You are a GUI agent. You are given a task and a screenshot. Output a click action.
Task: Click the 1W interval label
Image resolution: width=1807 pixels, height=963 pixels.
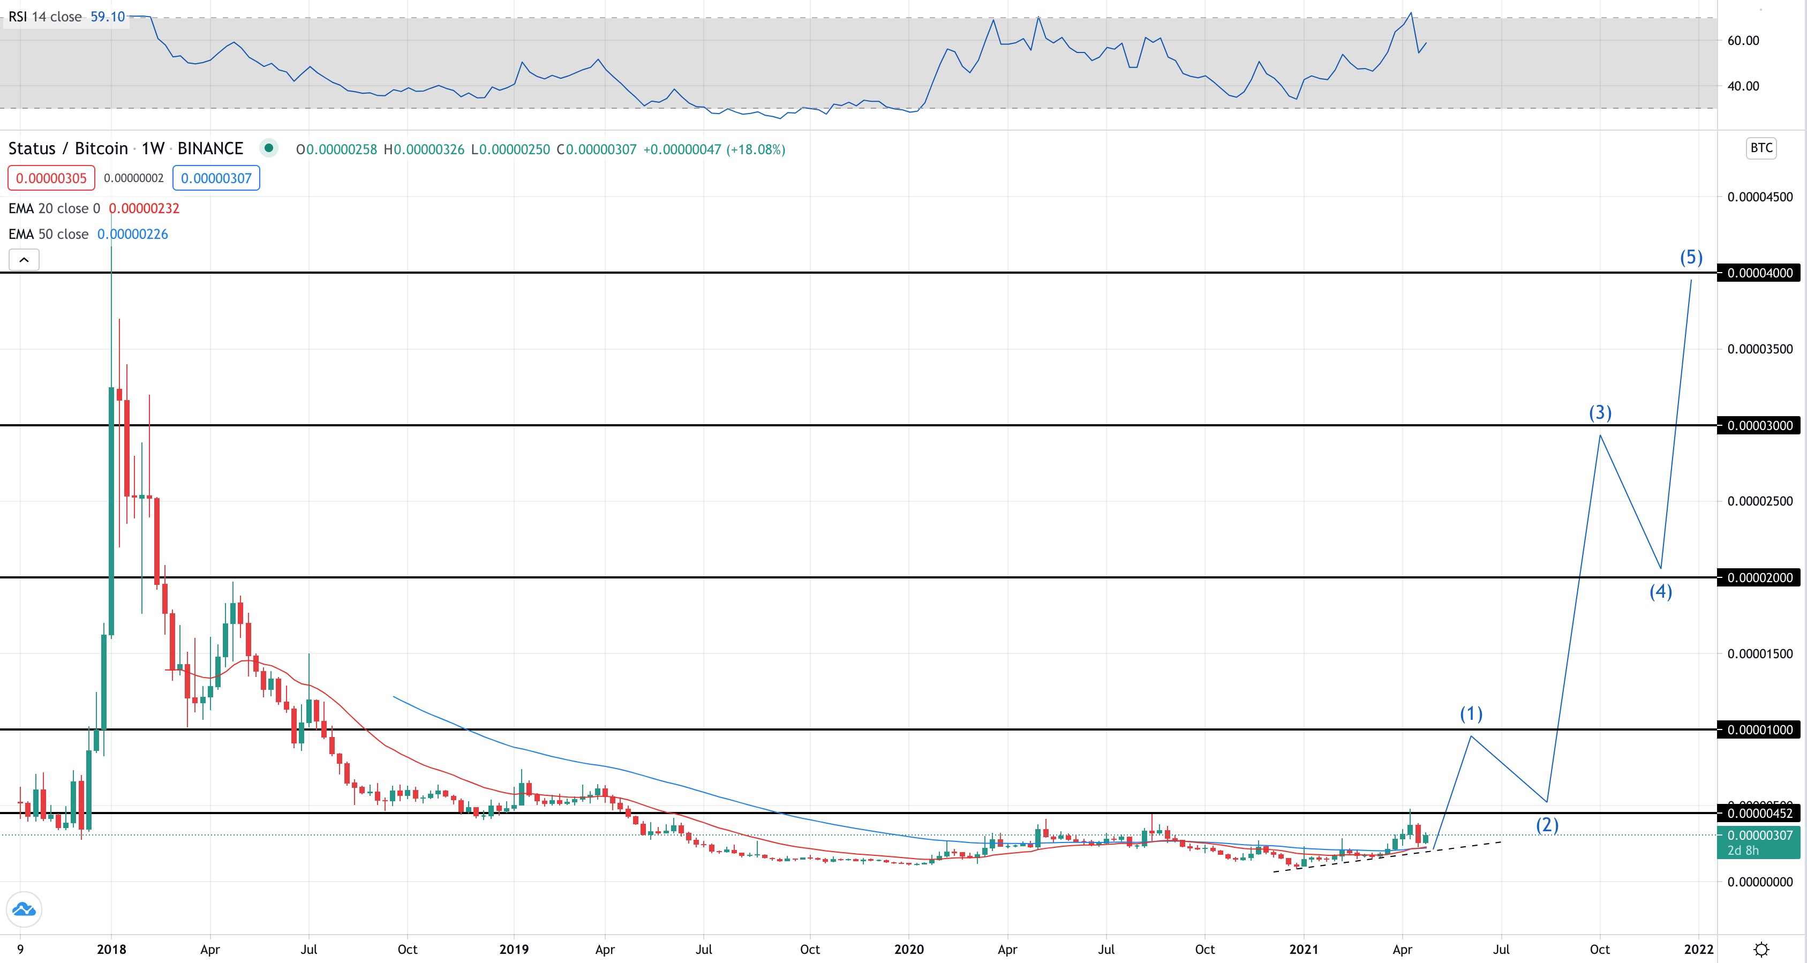click(x=153, y=149)
